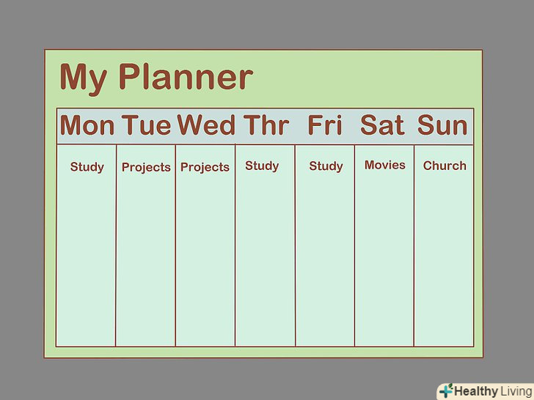The height and width of the screenshot is (400, 534).
Task: Click the Study entry under Thursday
Action: point(262,166)
